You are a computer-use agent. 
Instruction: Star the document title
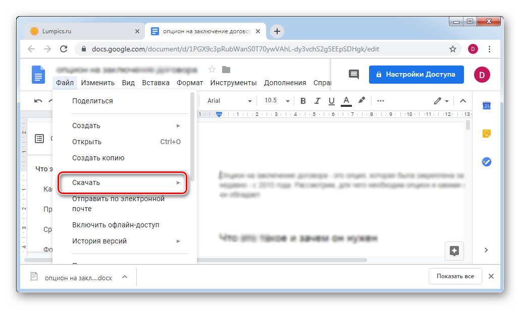click(212, 70)
